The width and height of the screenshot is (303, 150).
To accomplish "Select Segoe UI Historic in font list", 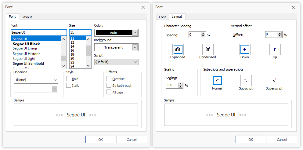I will click(36, 53).
